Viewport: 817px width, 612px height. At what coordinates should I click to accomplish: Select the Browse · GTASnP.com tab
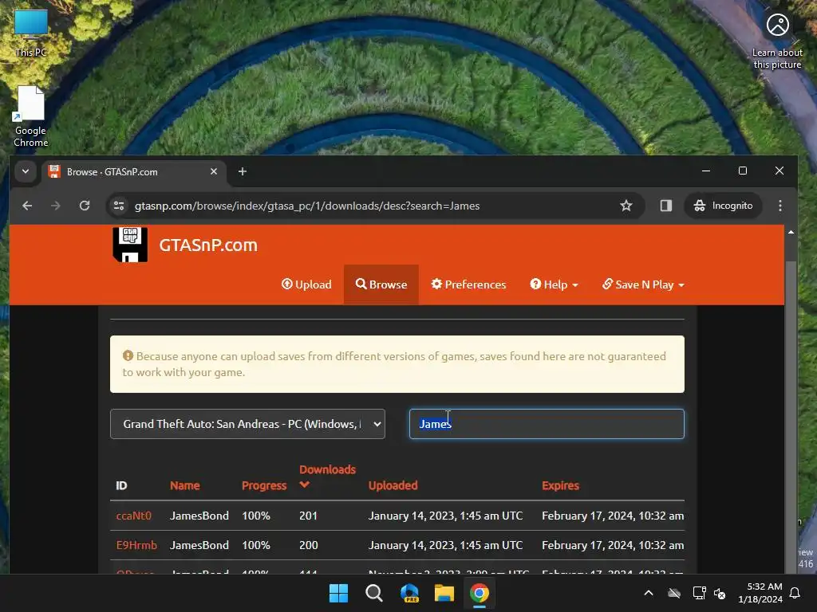tap(134, 172)
